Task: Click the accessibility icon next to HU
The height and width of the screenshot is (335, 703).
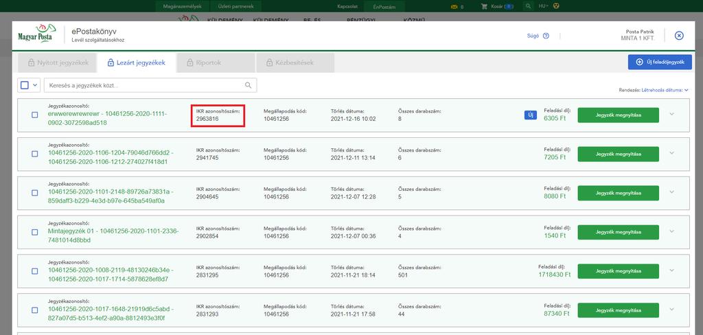Action: click(556, 6)
